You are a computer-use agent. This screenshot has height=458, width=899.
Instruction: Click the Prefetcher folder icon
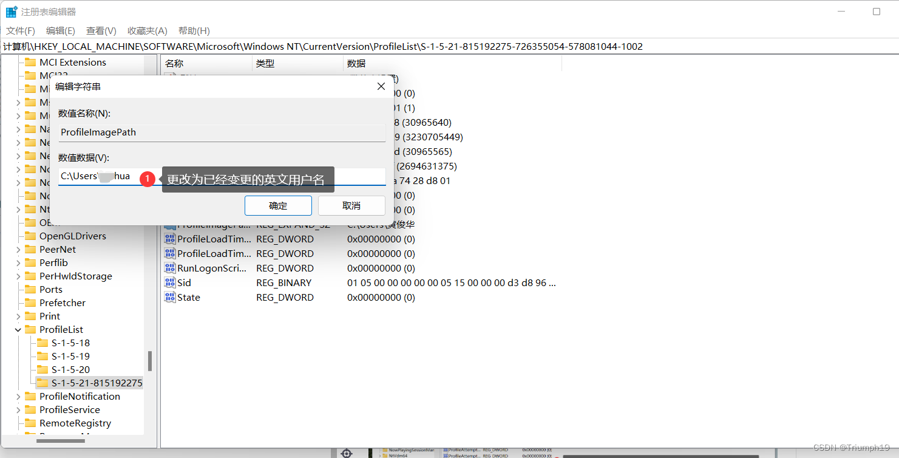pos(30,303)
